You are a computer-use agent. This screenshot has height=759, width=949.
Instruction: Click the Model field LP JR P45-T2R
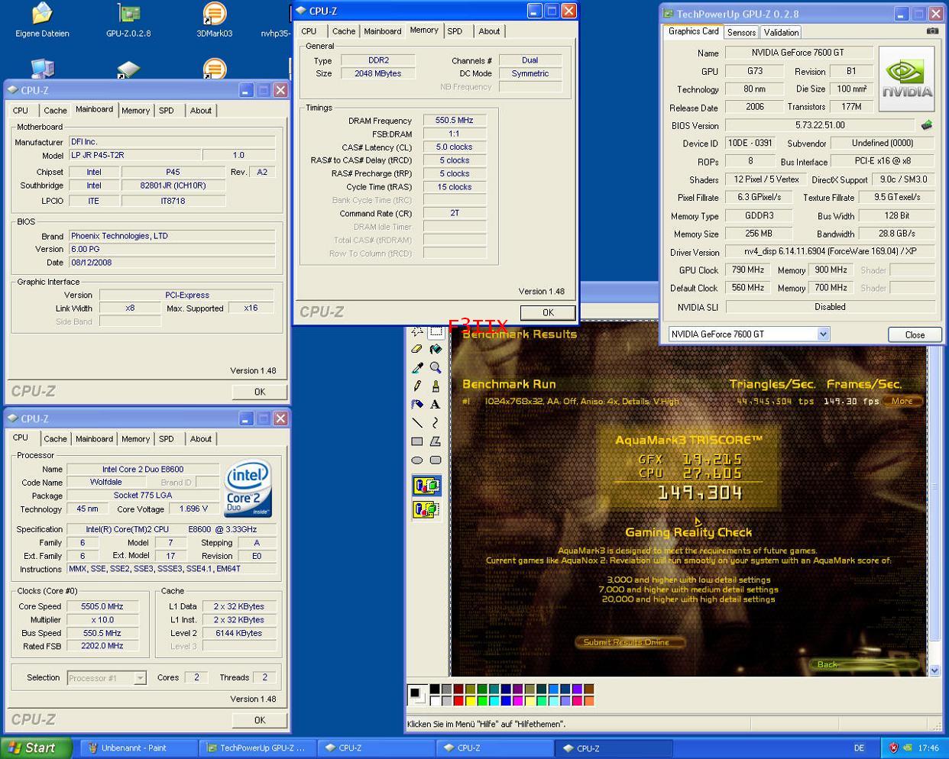pos(134,155)
